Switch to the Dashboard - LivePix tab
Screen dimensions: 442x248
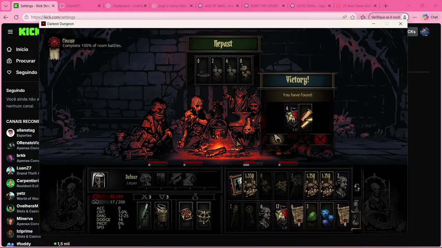pos(126,6)
